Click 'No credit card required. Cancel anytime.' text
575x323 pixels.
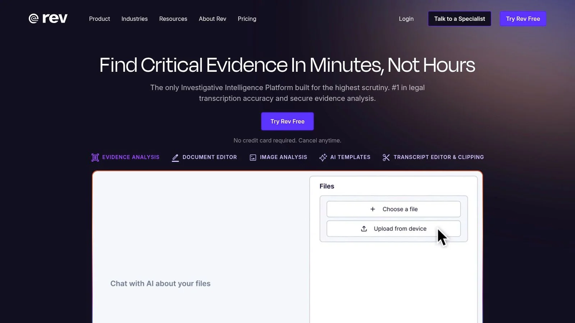pos(287,140)
